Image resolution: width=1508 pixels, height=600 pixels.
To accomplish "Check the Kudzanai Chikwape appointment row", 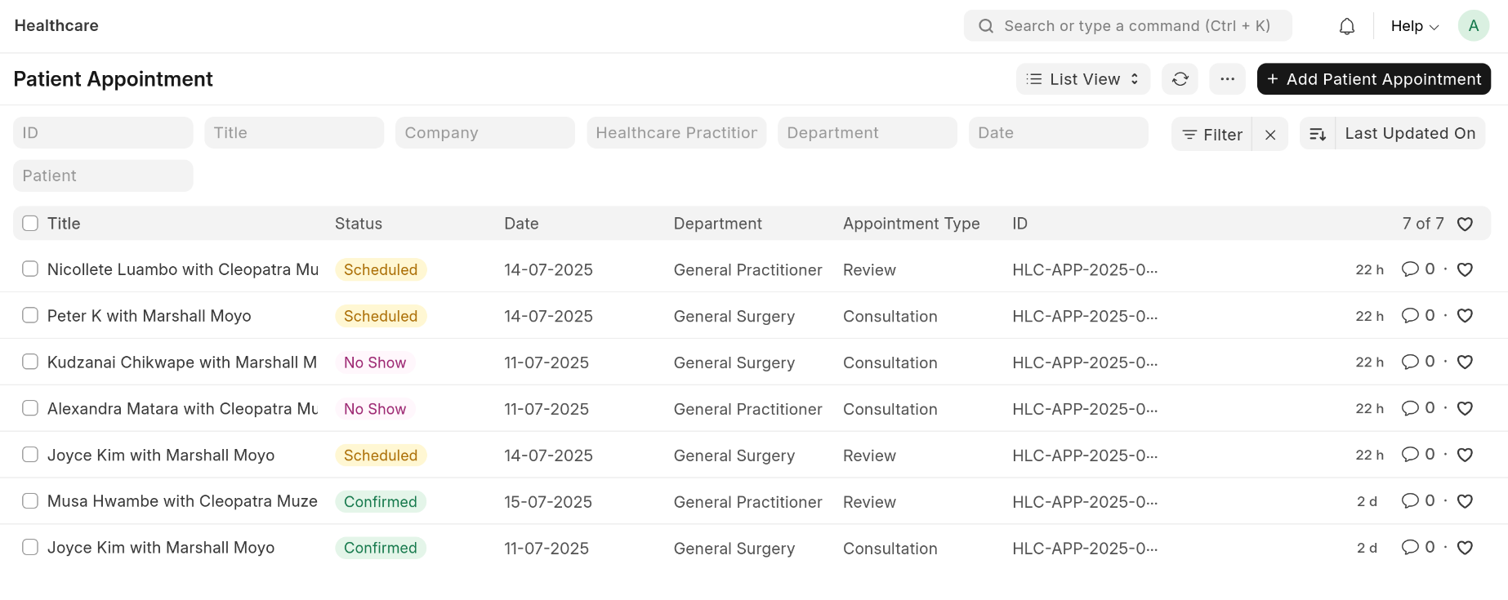I will coord(29,362).
